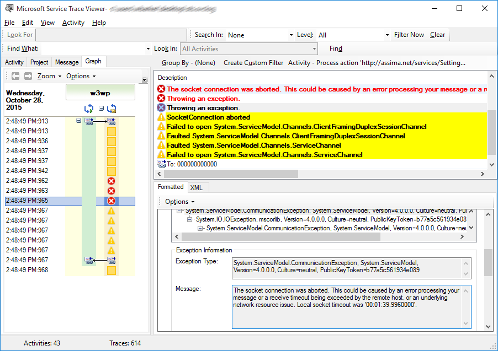Image resolution: width=498 pixels, height=351 pixels.
Task: Click the envelope activity icon under w3wp
Action: pyautogui.click(x=112, y=109)
